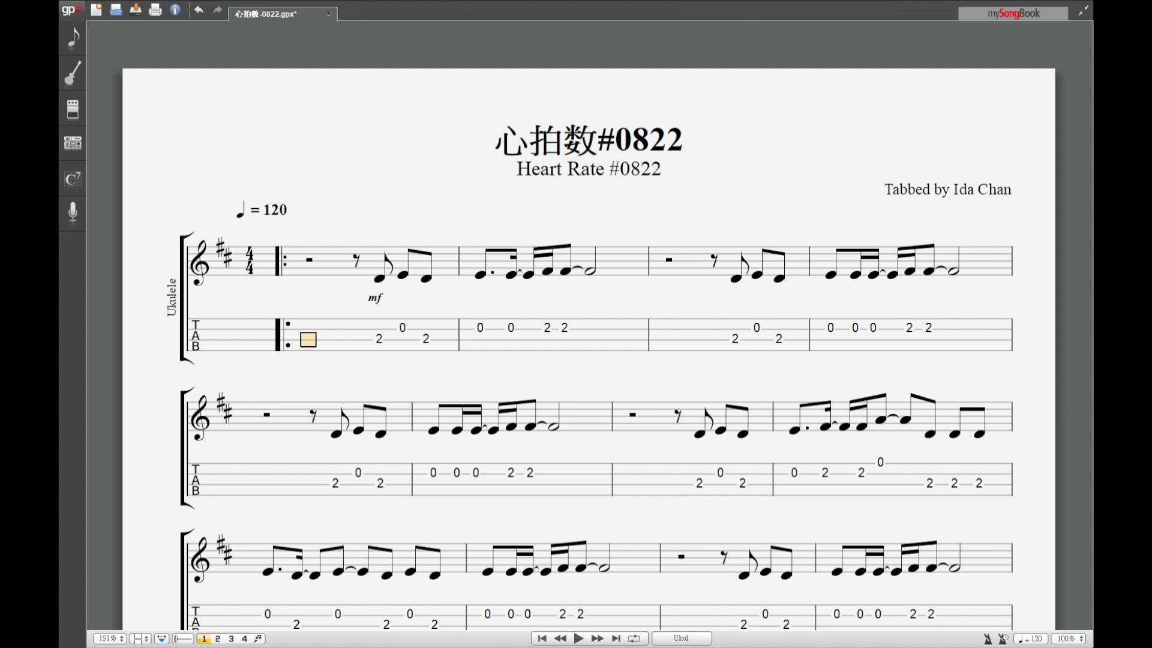This screenshot has width=1152, height=648.
Task: Adjust the 100% playback speed control
Action: click(1068, 638)
